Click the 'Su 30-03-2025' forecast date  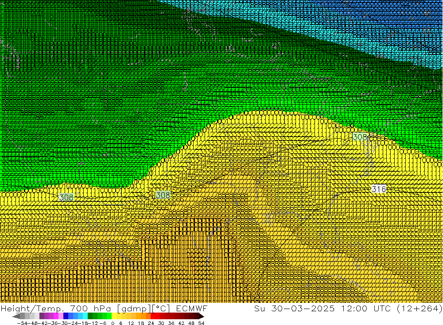[x=295, y=308]
